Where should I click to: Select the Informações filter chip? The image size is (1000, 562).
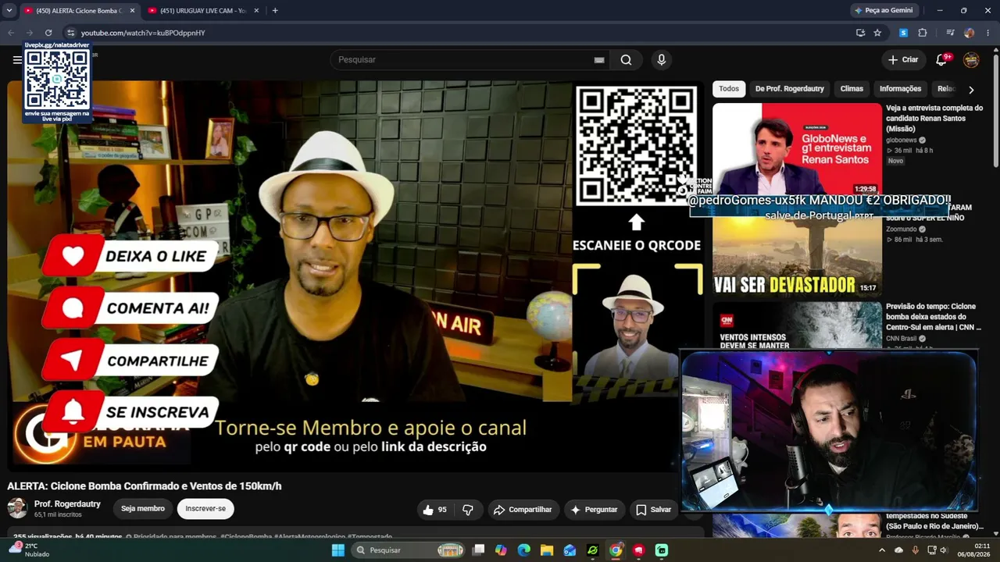point(900,89)
